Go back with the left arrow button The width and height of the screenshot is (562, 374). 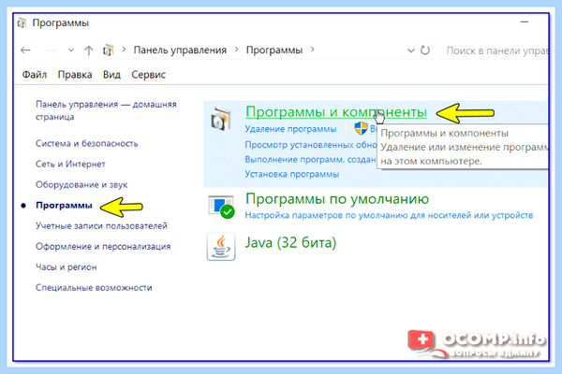(25, 50)
